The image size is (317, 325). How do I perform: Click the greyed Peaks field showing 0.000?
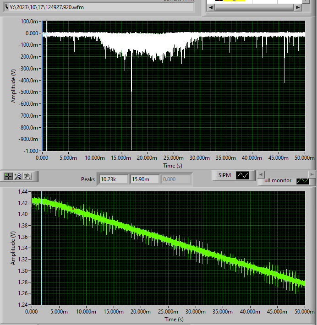coord(176,179)
